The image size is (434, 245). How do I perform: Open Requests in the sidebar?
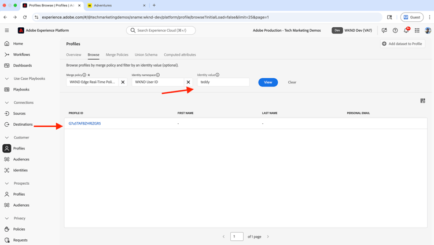pos(20,240)
